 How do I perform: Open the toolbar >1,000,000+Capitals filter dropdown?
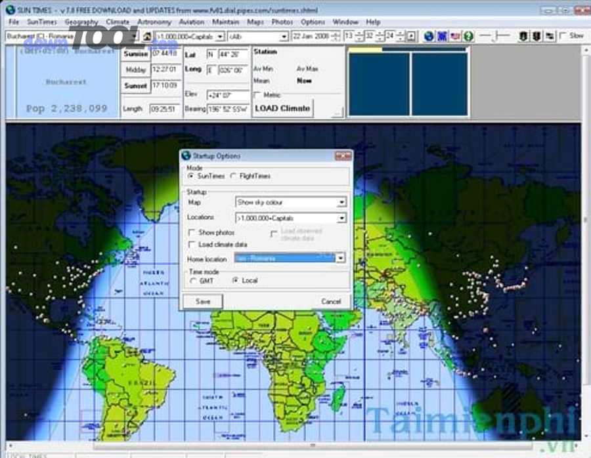(220, 37)
